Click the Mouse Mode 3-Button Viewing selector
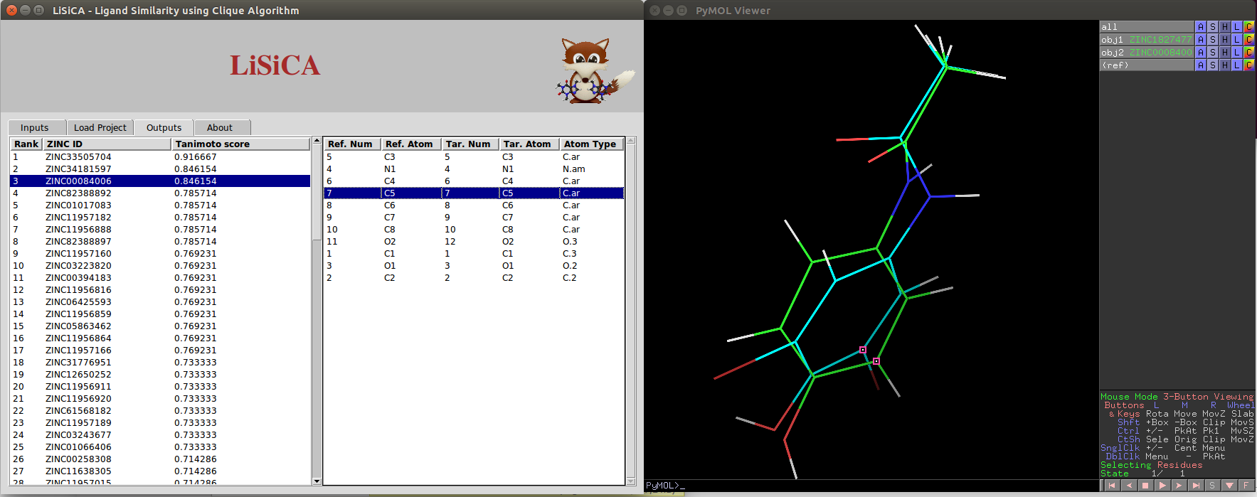 click(x=1177, y=397)
